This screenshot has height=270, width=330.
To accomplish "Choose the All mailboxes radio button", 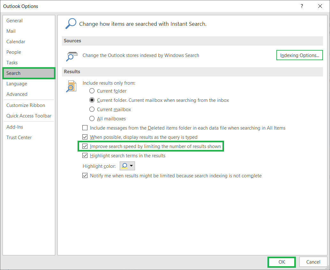I will [92, 119].
